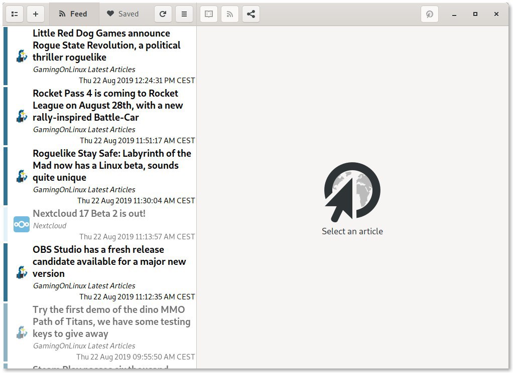Click the Nextcloud source label
Viewport: 513px width, 373px height.
pyautogui.click(x=50, y=225)
